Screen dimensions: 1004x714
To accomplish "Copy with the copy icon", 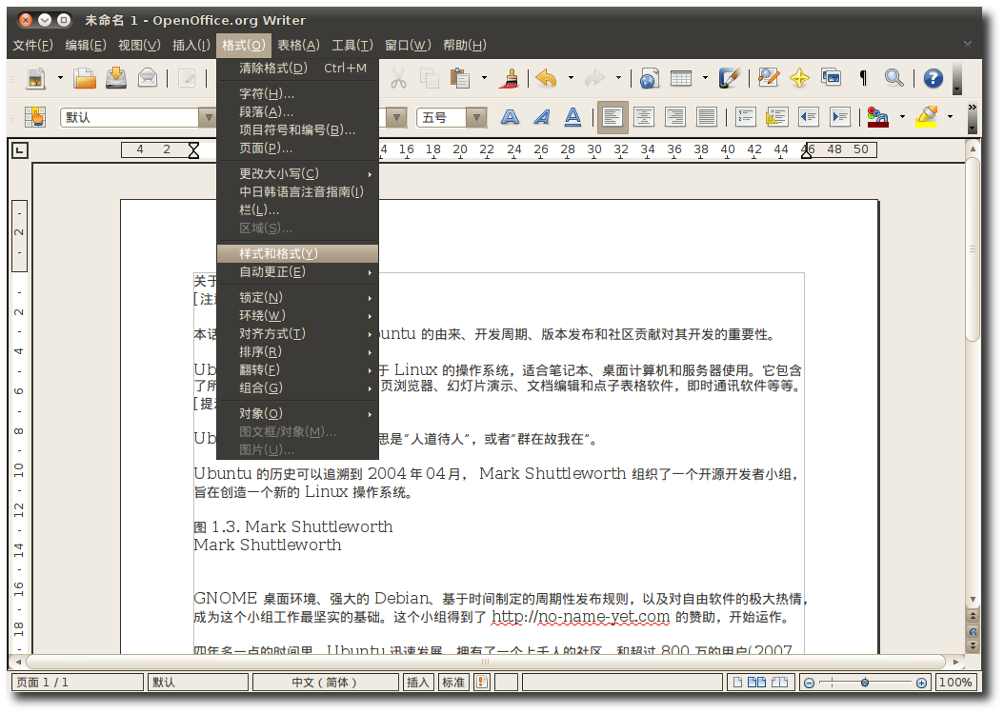I will pos(429,78).
